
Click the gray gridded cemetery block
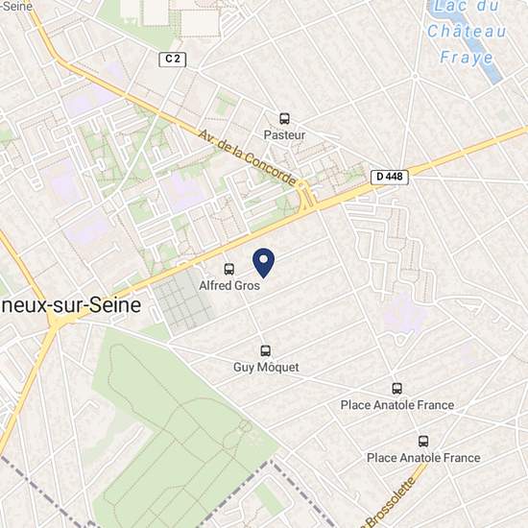(x=181, y=301)
